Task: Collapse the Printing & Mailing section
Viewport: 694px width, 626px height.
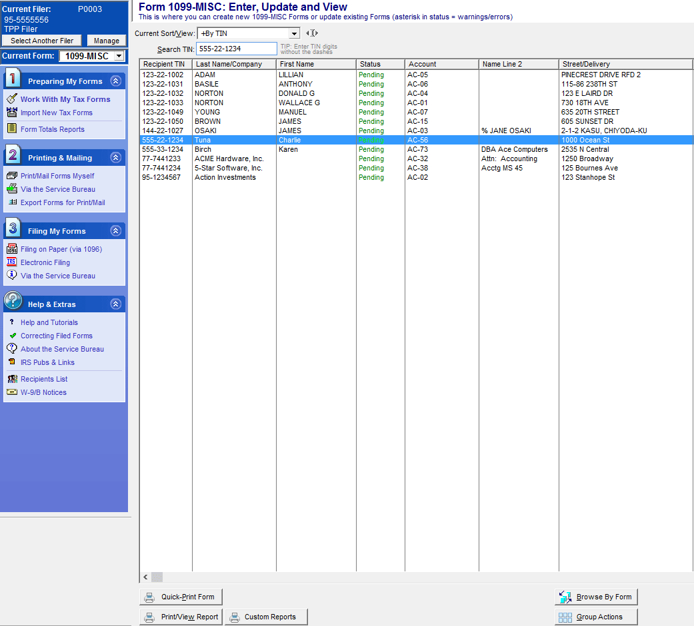Action: click(115, 158)
